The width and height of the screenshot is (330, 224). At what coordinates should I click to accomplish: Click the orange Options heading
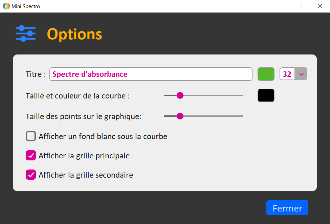click(x=74, y=34)
